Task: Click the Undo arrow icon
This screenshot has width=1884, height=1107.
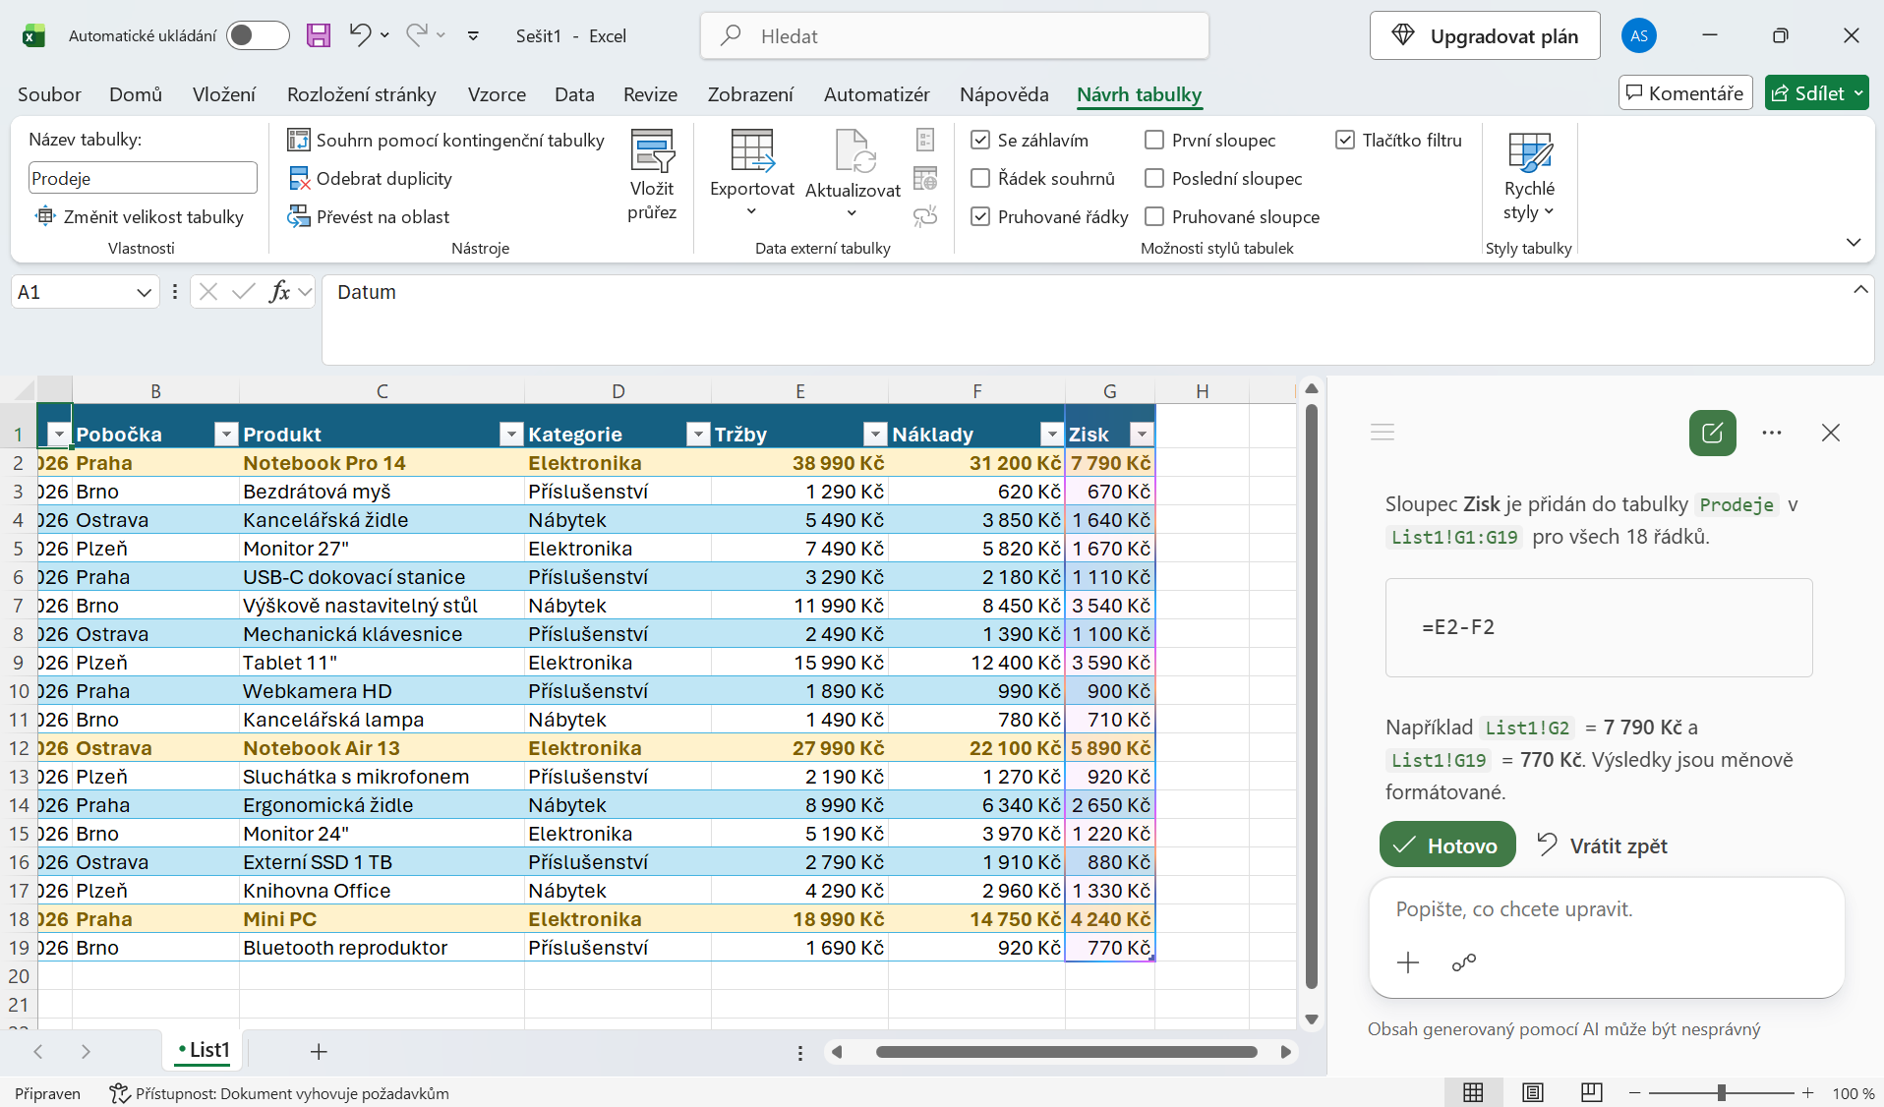Action: click(x=360, y=35)
